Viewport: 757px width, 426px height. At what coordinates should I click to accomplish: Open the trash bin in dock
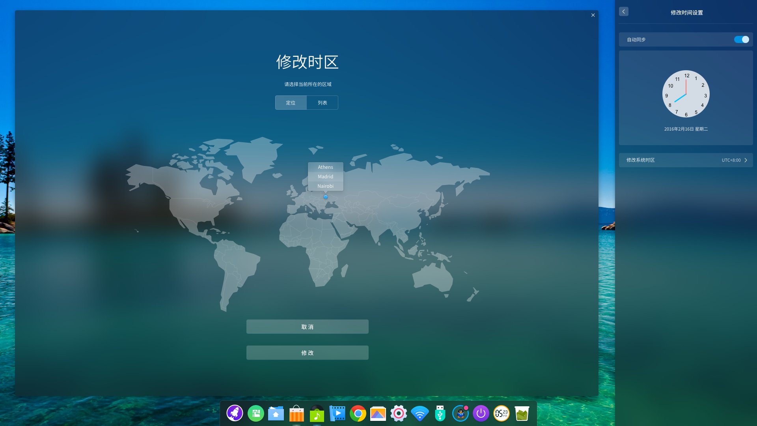pos(522,413)
